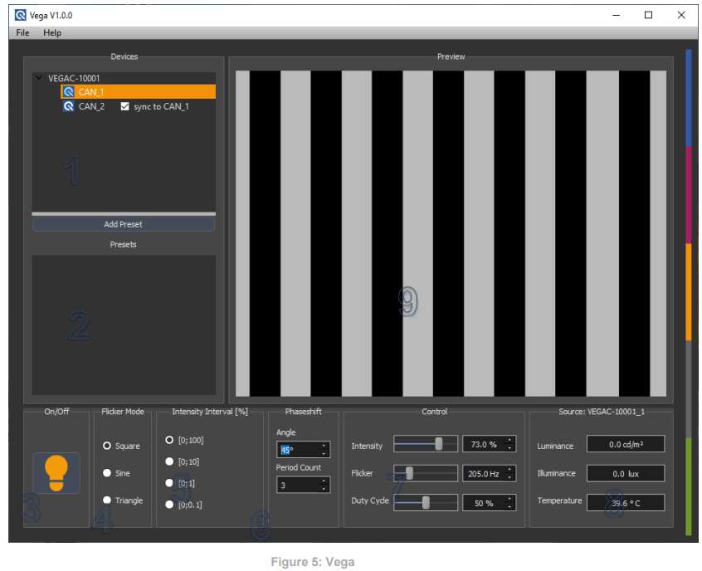Viewport: 702px width, 571px height.
Task: Click the Add Preset button
Action: [x=123, y=223]
